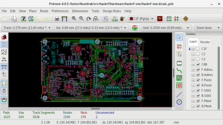Viewport: 223px width, 125px height.
Task: Open the netlist NET icon
Action: coord(114,19)
